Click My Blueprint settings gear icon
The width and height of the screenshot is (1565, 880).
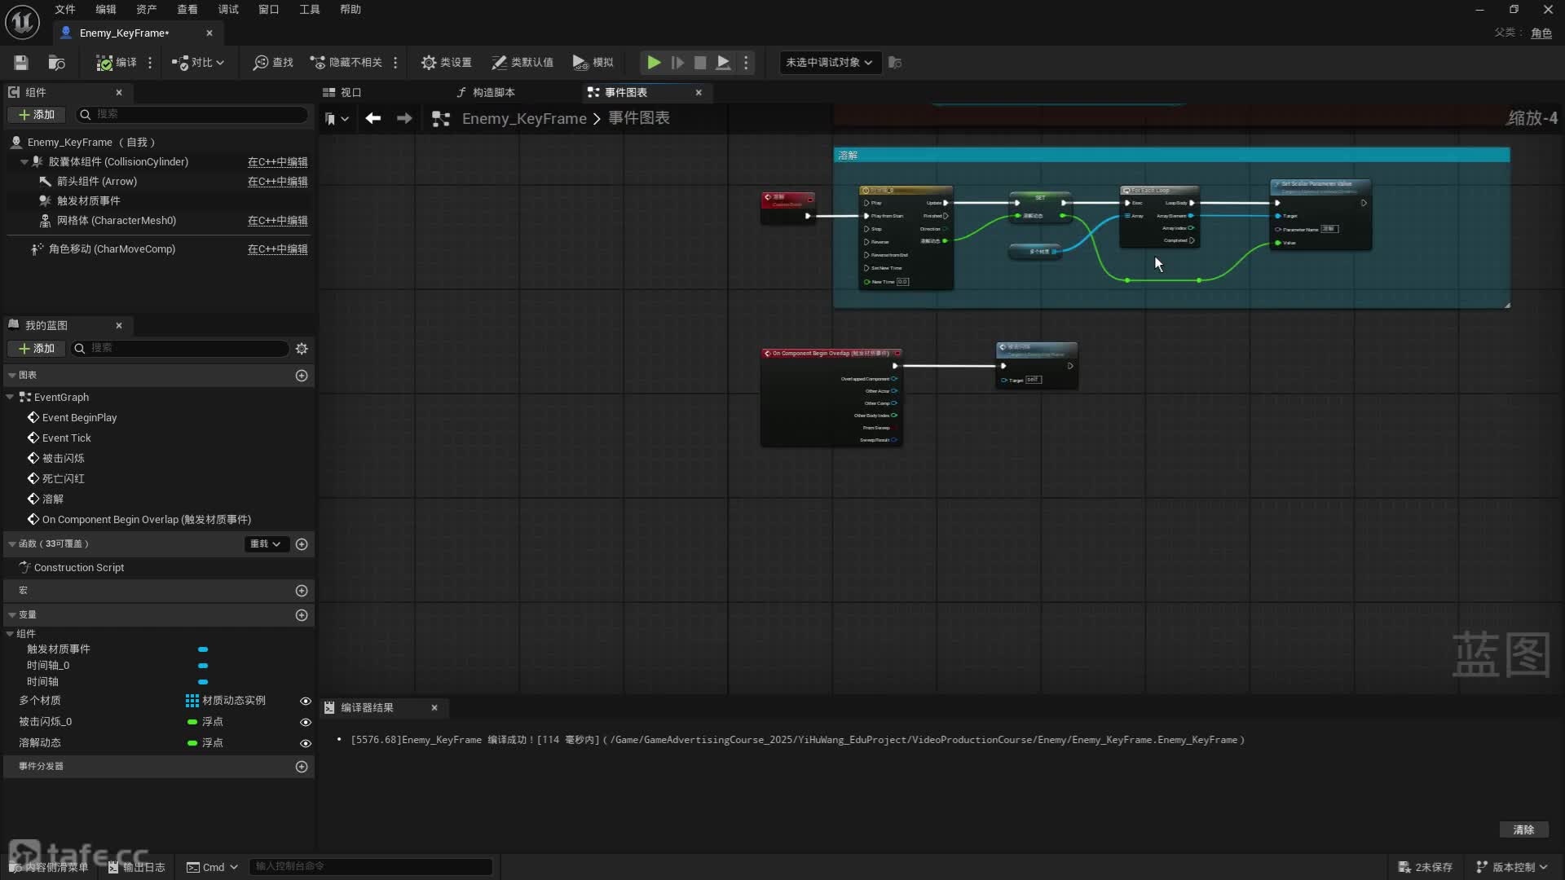click(302, 349)
